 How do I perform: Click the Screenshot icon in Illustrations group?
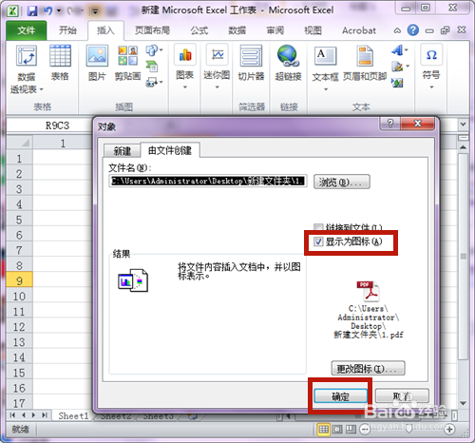point(152,83)
